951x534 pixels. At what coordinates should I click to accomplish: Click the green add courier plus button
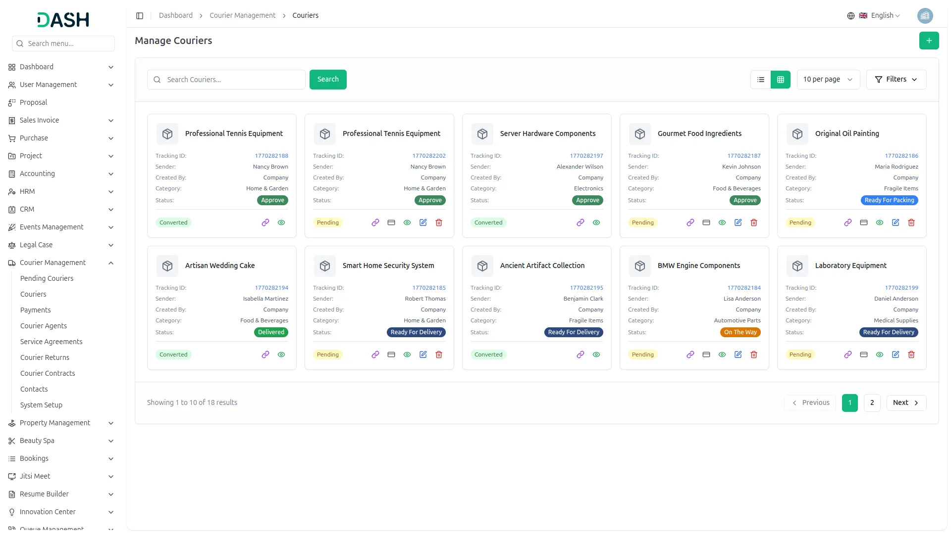pos(929,41)
